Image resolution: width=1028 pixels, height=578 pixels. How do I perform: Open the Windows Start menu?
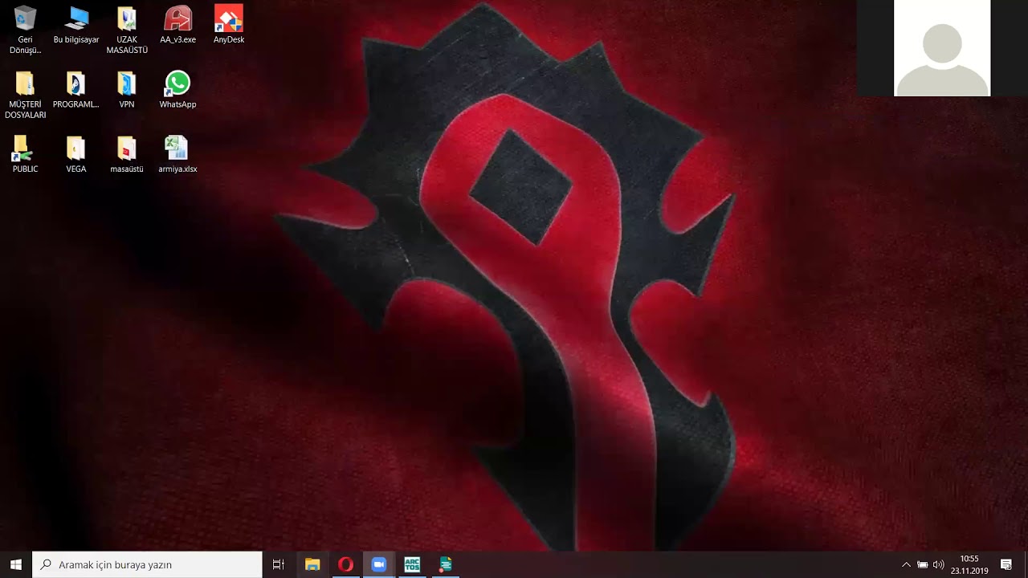coord(16,564)
